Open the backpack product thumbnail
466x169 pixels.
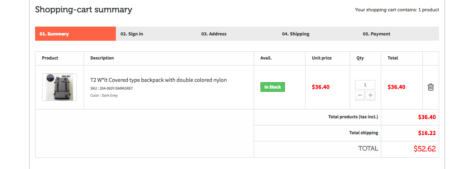[60, 87]
